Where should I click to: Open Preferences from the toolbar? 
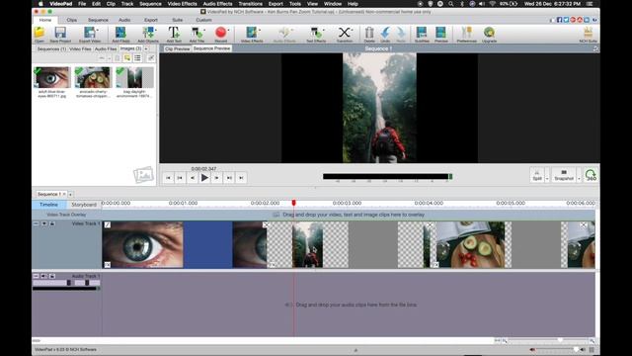pyautogui.click(x=467, y=34)
